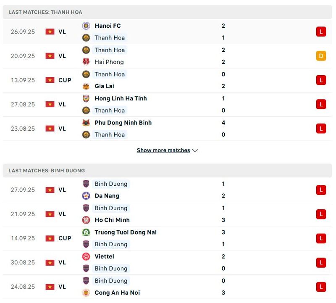Screen dimensions: 336x303
Task: Select the Last Matches: Thanh Hoa header
Action: [x=45, y=13]
